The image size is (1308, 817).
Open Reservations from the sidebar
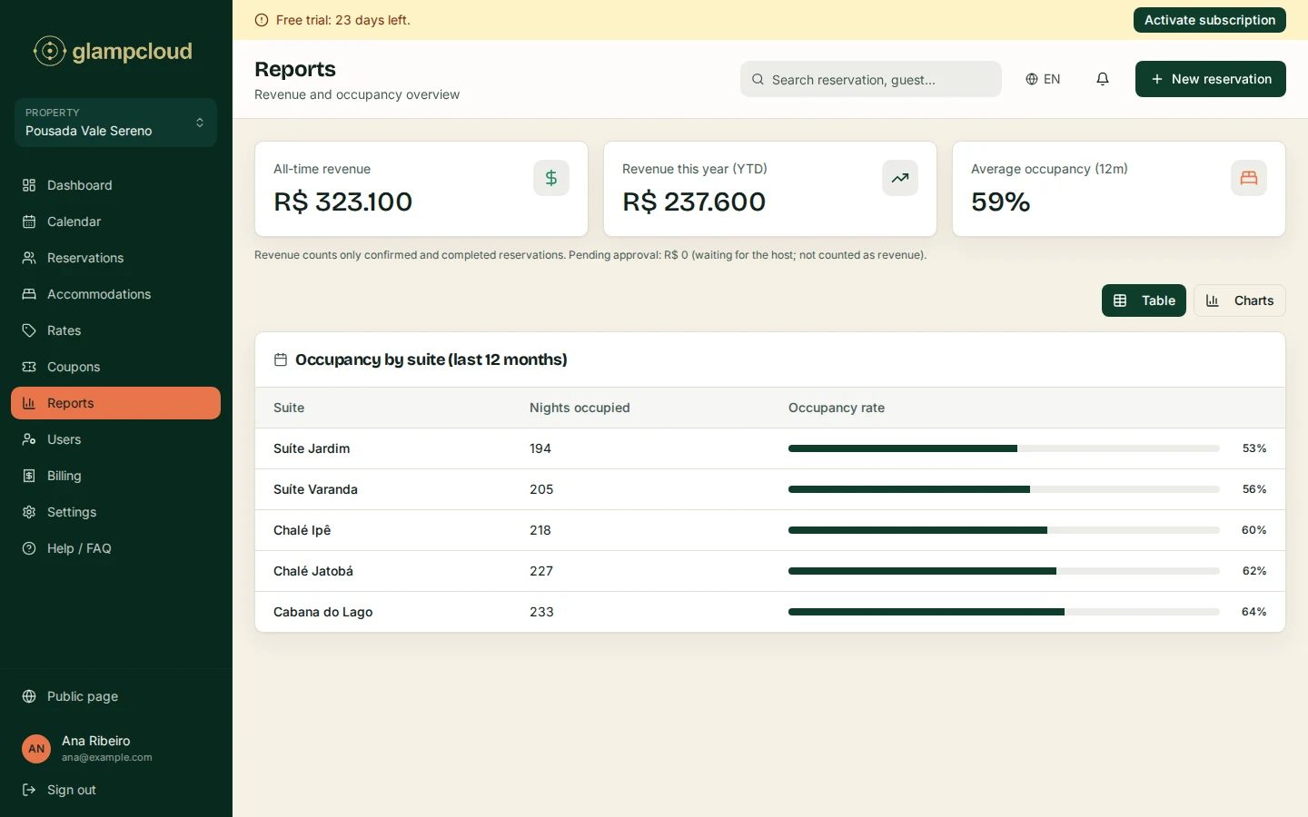pos(115,258)
